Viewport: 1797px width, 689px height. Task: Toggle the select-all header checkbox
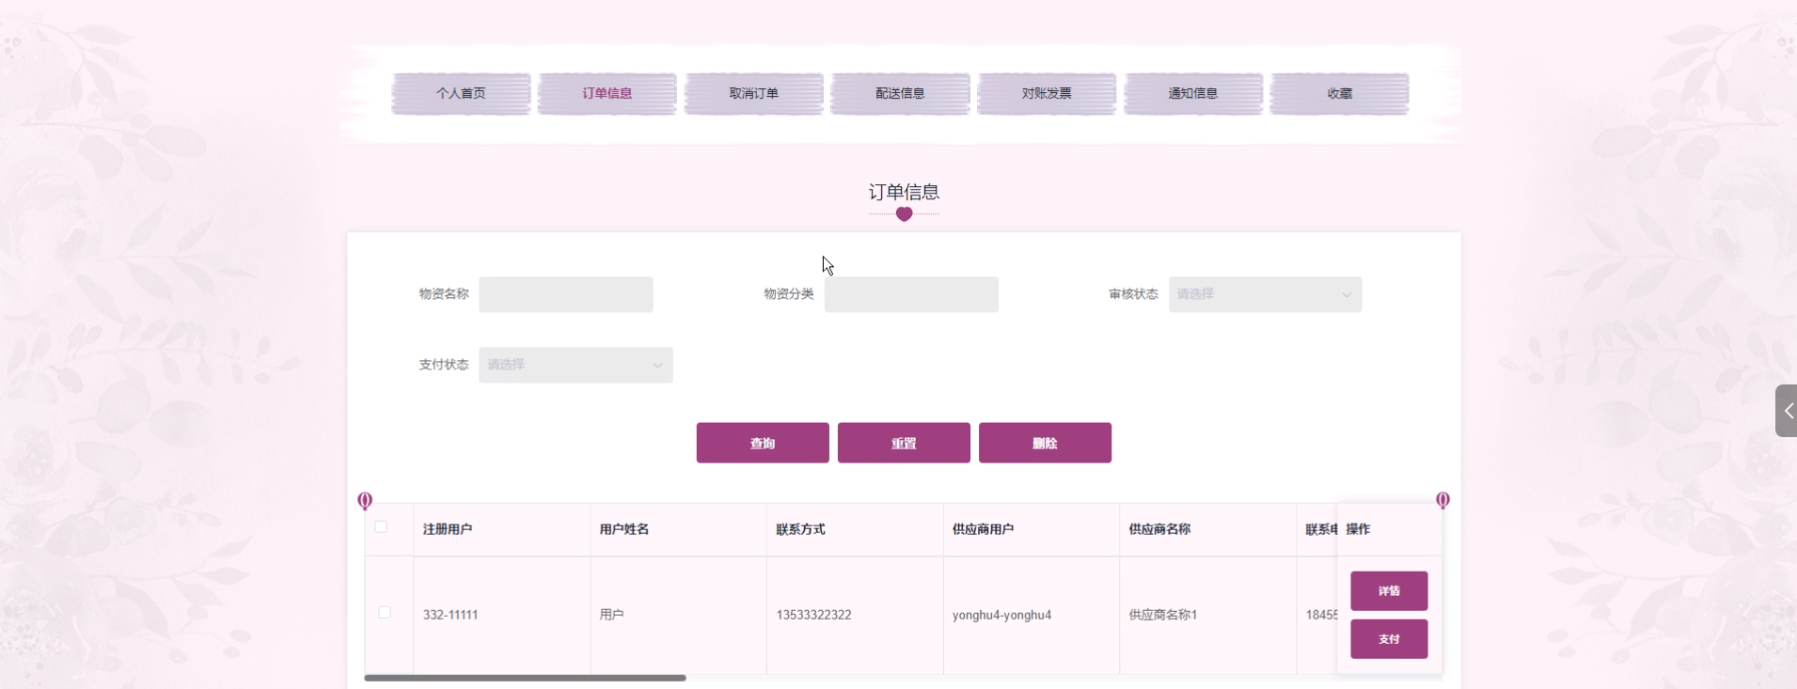click(x=381, y=527)
